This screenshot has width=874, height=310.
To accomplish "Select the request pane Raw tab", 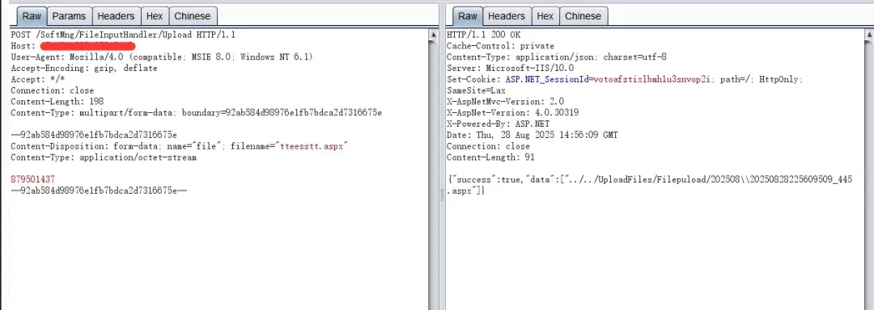I will (32, 16).
